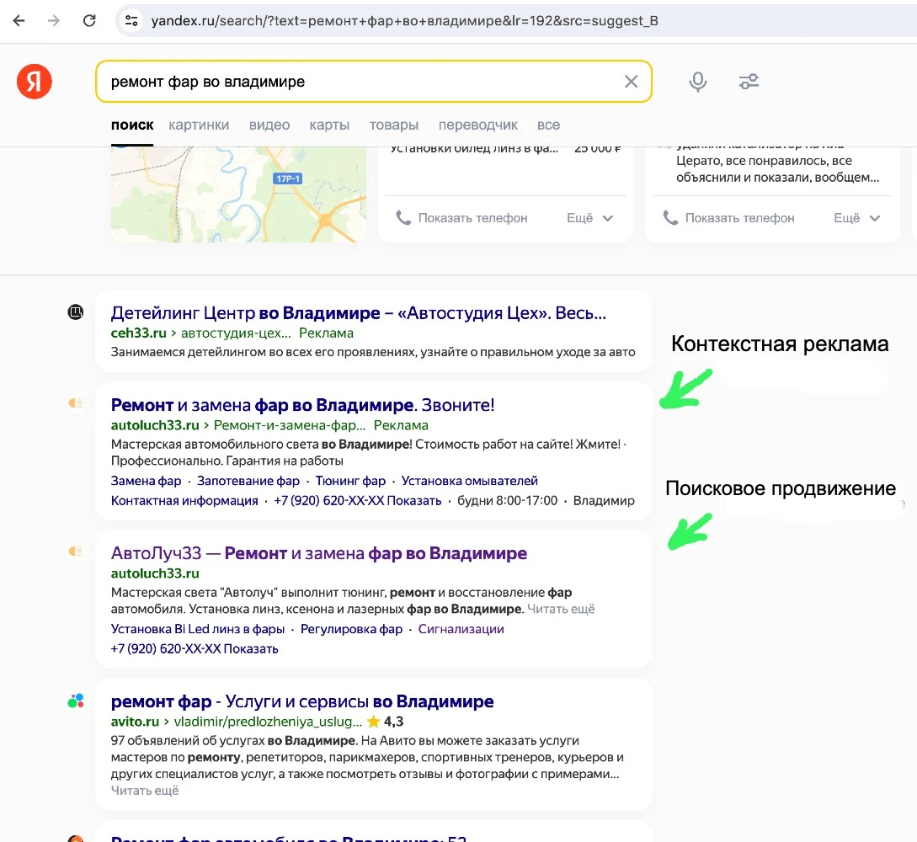Click 17Р-1 road marker on map

288,179
